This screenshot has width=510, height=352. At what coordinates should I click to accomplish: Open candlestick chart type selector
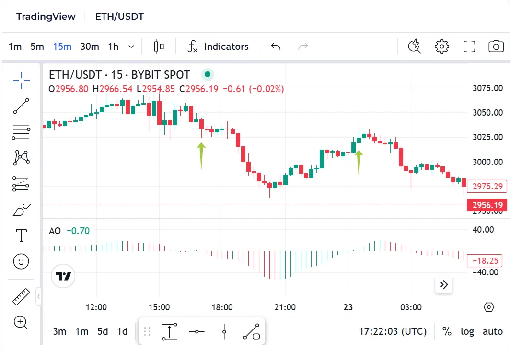click(159, 47)
